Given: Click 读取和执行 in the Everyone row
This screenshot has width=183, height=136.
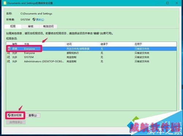Looking at the screenshot, I should pos(72,53).
